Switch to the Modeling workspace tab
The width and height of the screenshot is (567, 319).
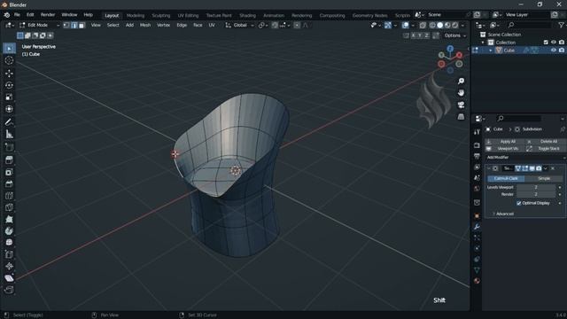pos(136,16)
